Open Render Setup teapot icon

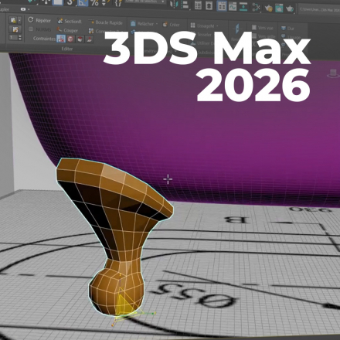(x=268, y=8)
